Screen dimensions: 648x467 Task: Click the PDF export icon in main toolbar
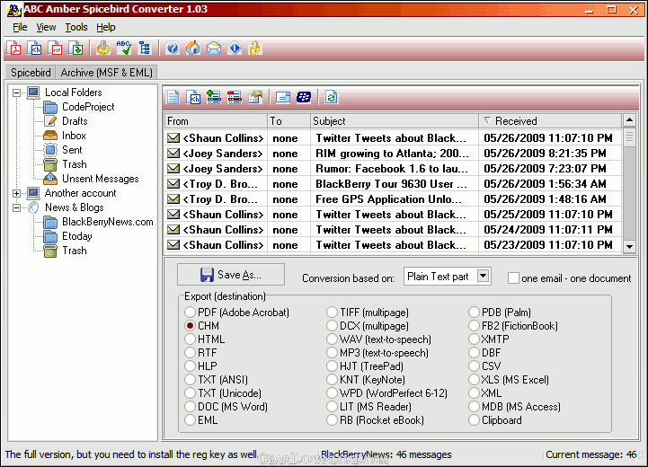pos(15,48)
